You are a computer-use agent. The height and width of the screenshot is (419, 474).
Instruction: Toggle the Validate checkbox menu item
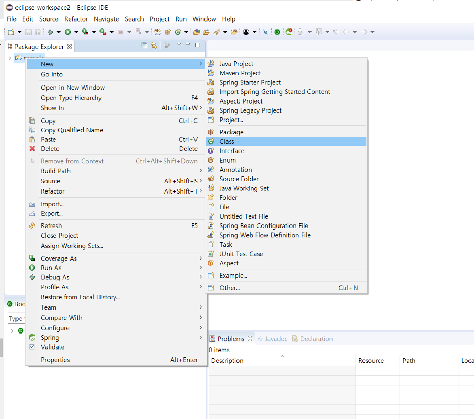click(x=116, y=347)
